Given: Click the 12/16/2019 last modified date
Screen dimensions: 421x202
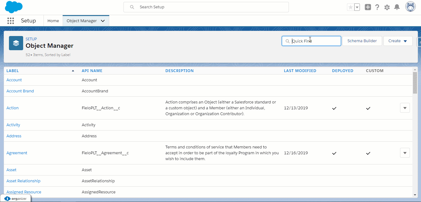Looking at the screenshot, I should tap(296, 153).
